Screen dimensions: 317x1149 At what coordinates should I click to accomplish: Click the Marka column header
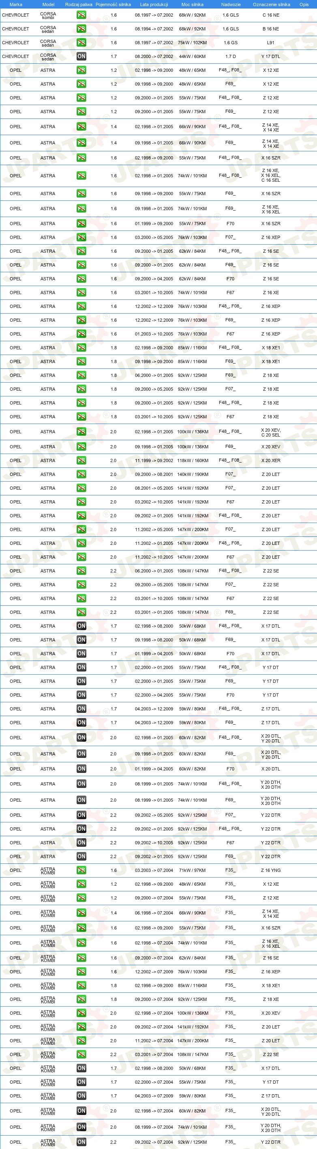click(x=15, y=4)
